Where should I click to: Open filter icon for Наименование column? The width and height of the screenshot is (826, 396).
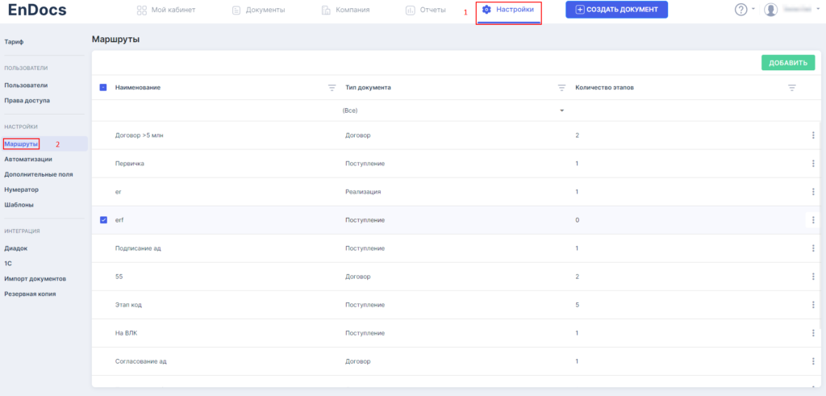point(332,88)
